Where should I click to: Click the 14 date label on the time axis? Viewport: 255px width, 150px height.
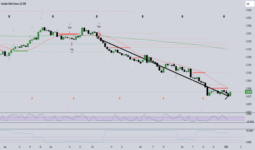pos(111,147)
